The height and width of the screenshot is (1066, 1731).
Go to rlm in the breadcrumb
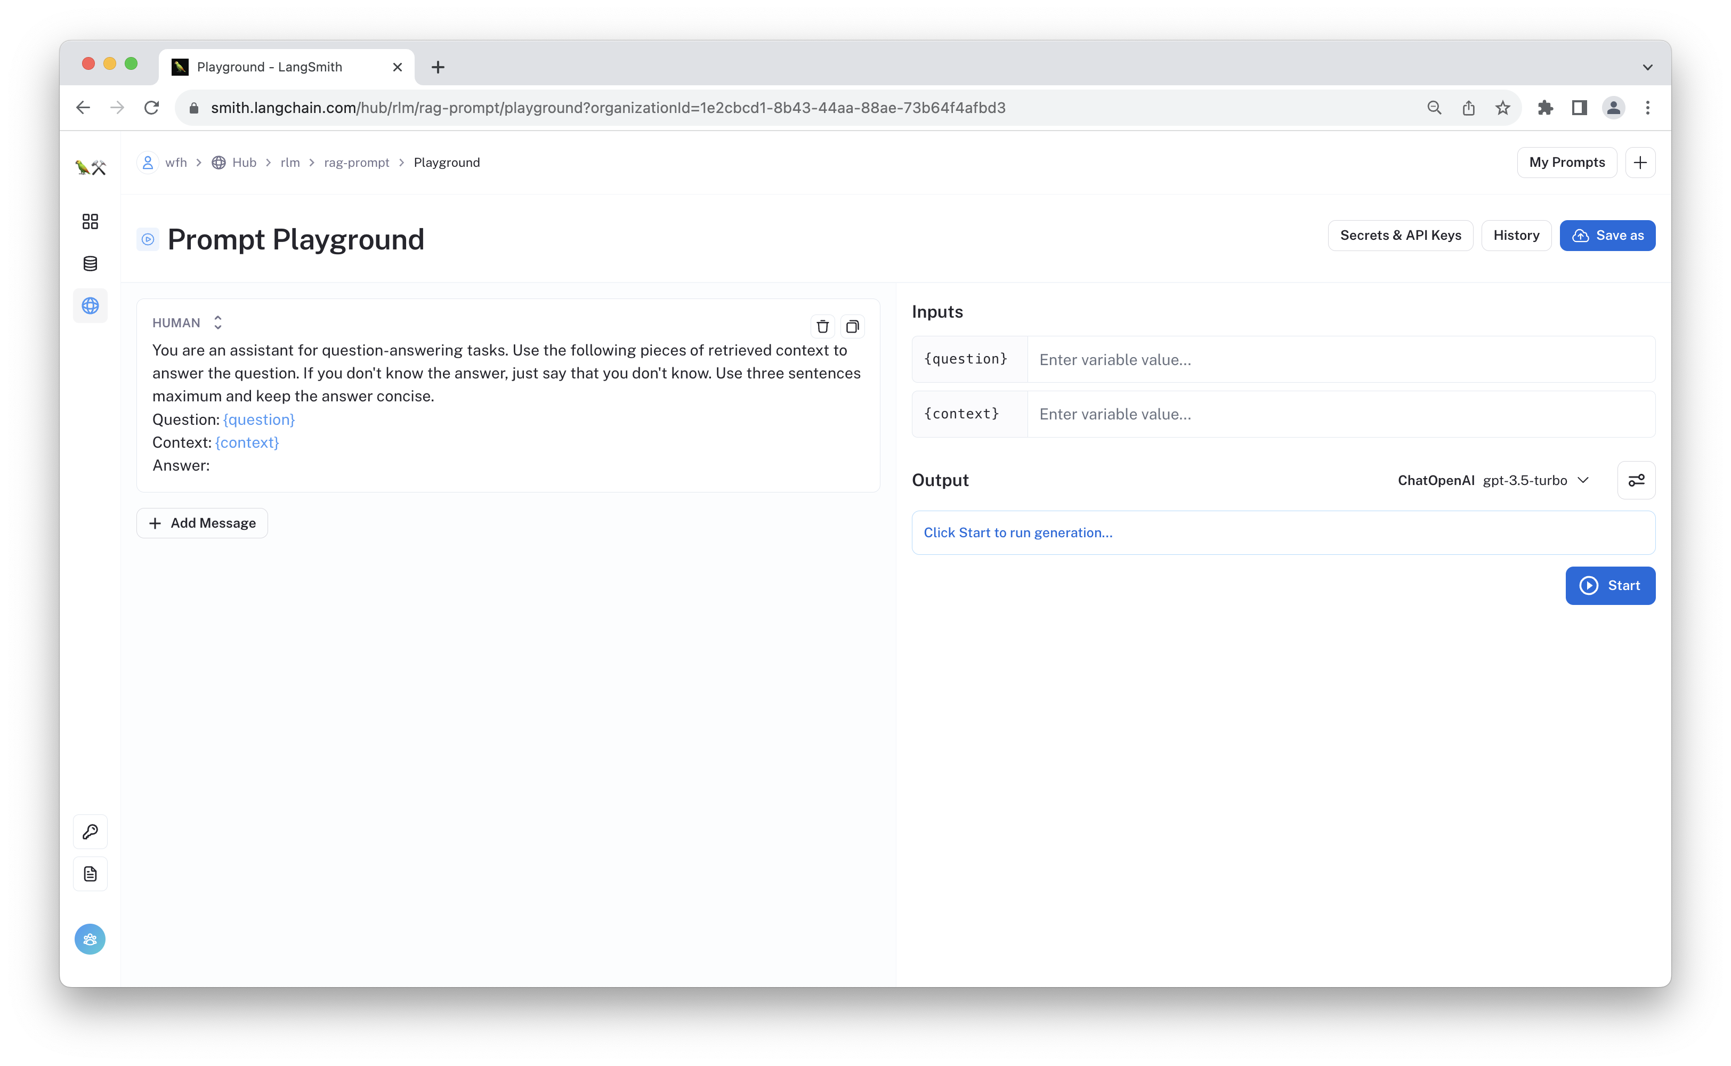(x=290, y=162)
